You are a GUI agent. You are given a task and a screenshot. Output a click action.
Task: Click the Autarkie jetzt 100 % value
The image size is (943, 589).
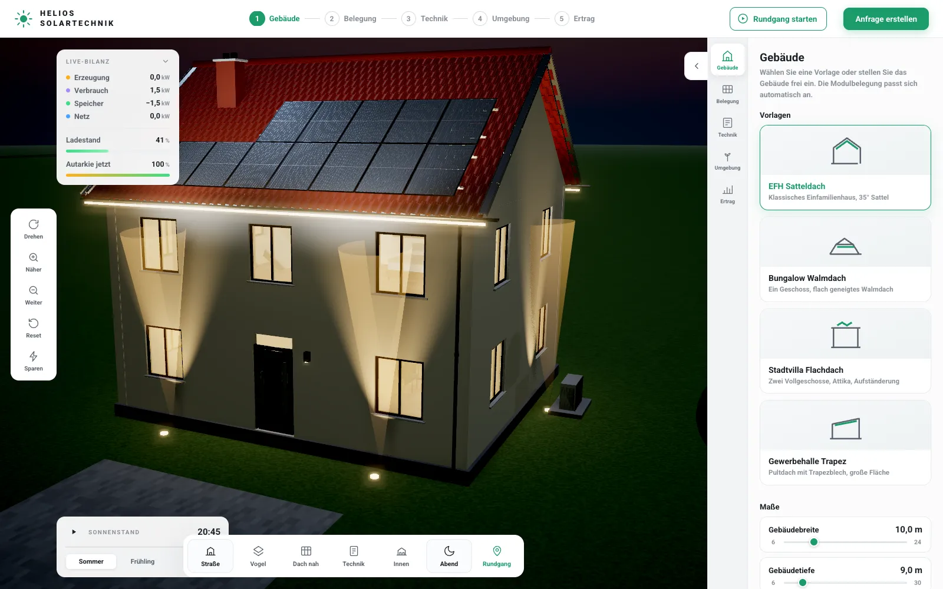[x=160, y=164]
